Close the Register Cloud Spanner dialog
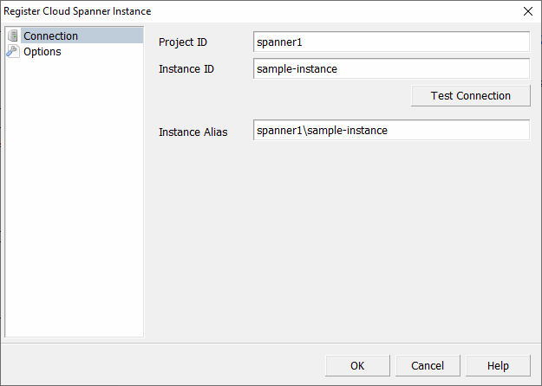This screenshot has height=386, width=542. point(528,11)
